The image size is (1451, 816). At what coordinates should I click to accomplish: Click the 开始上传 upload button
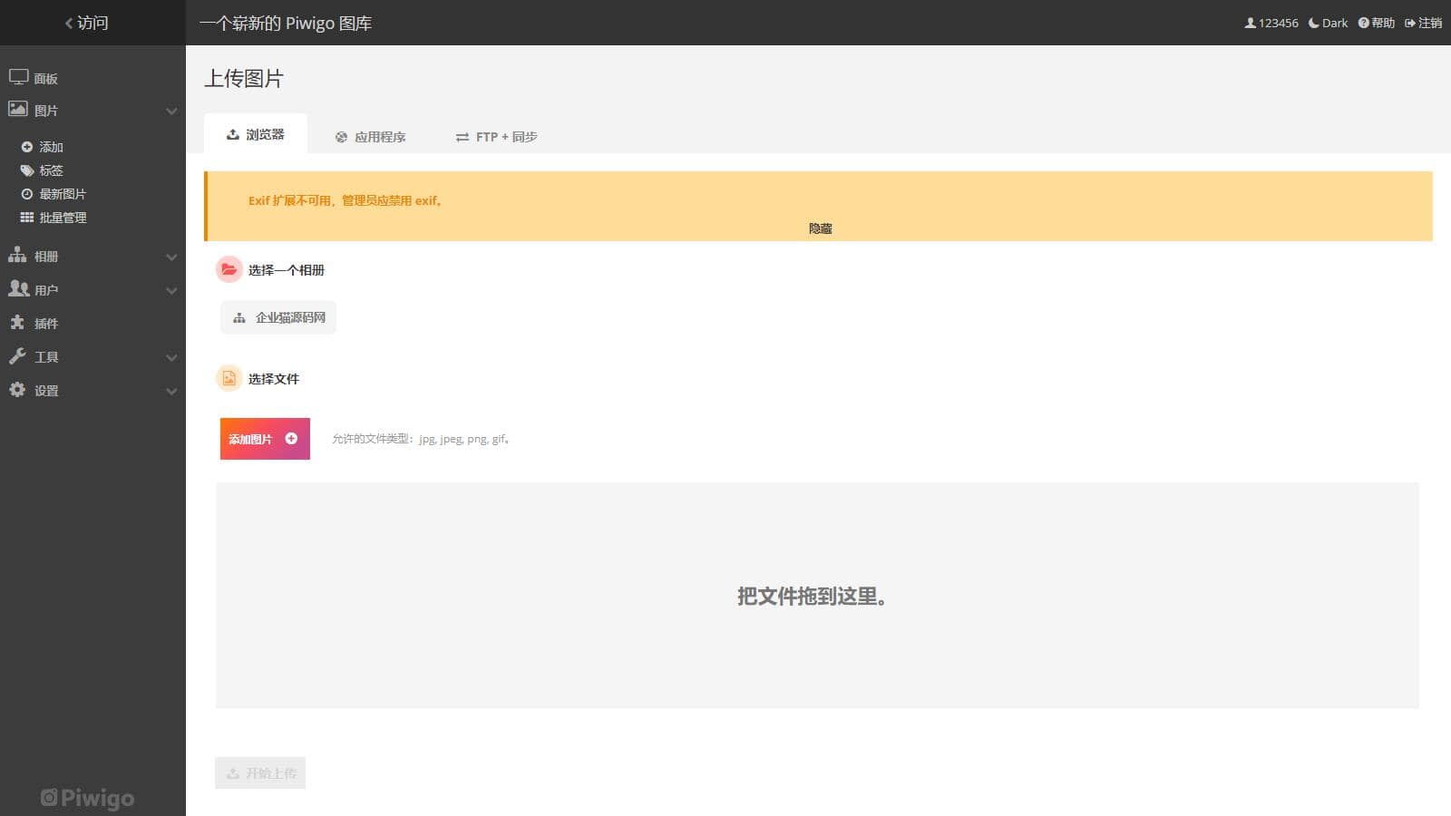click(x=260, y=772)
